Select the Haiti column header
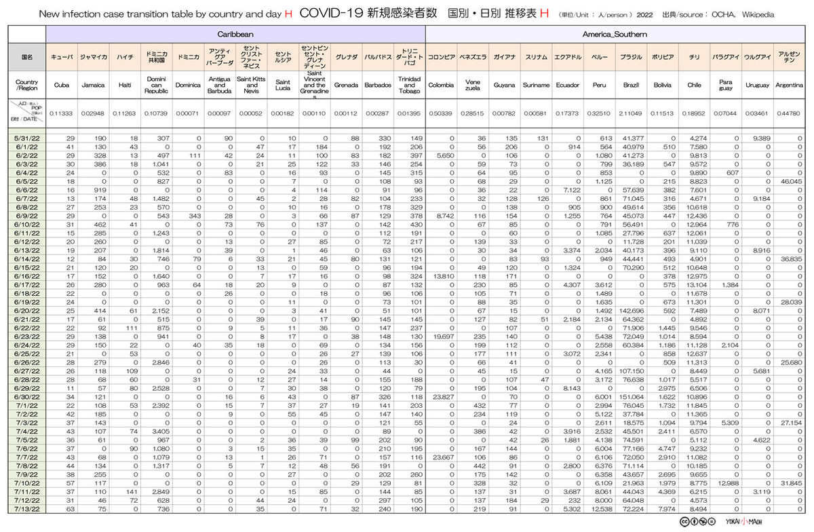 coord(125,85)
